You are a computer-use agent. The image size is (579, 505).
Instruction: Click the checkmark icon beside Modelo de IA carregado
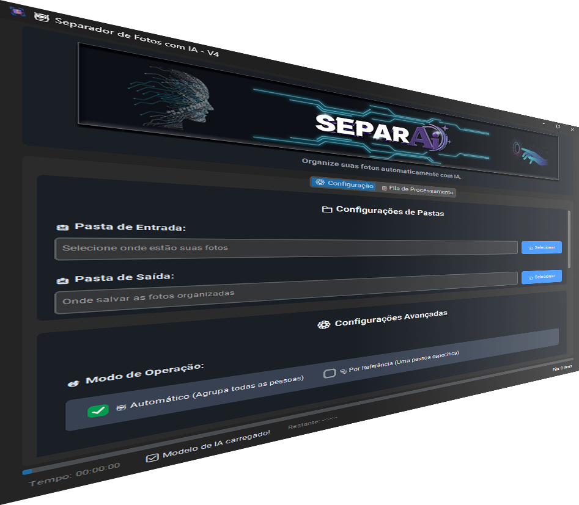[x=152, y=457]
